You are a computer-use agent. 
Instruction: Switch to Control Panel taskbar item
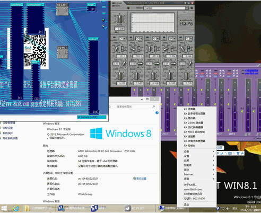pyautogui.click(x=172, y=208)
